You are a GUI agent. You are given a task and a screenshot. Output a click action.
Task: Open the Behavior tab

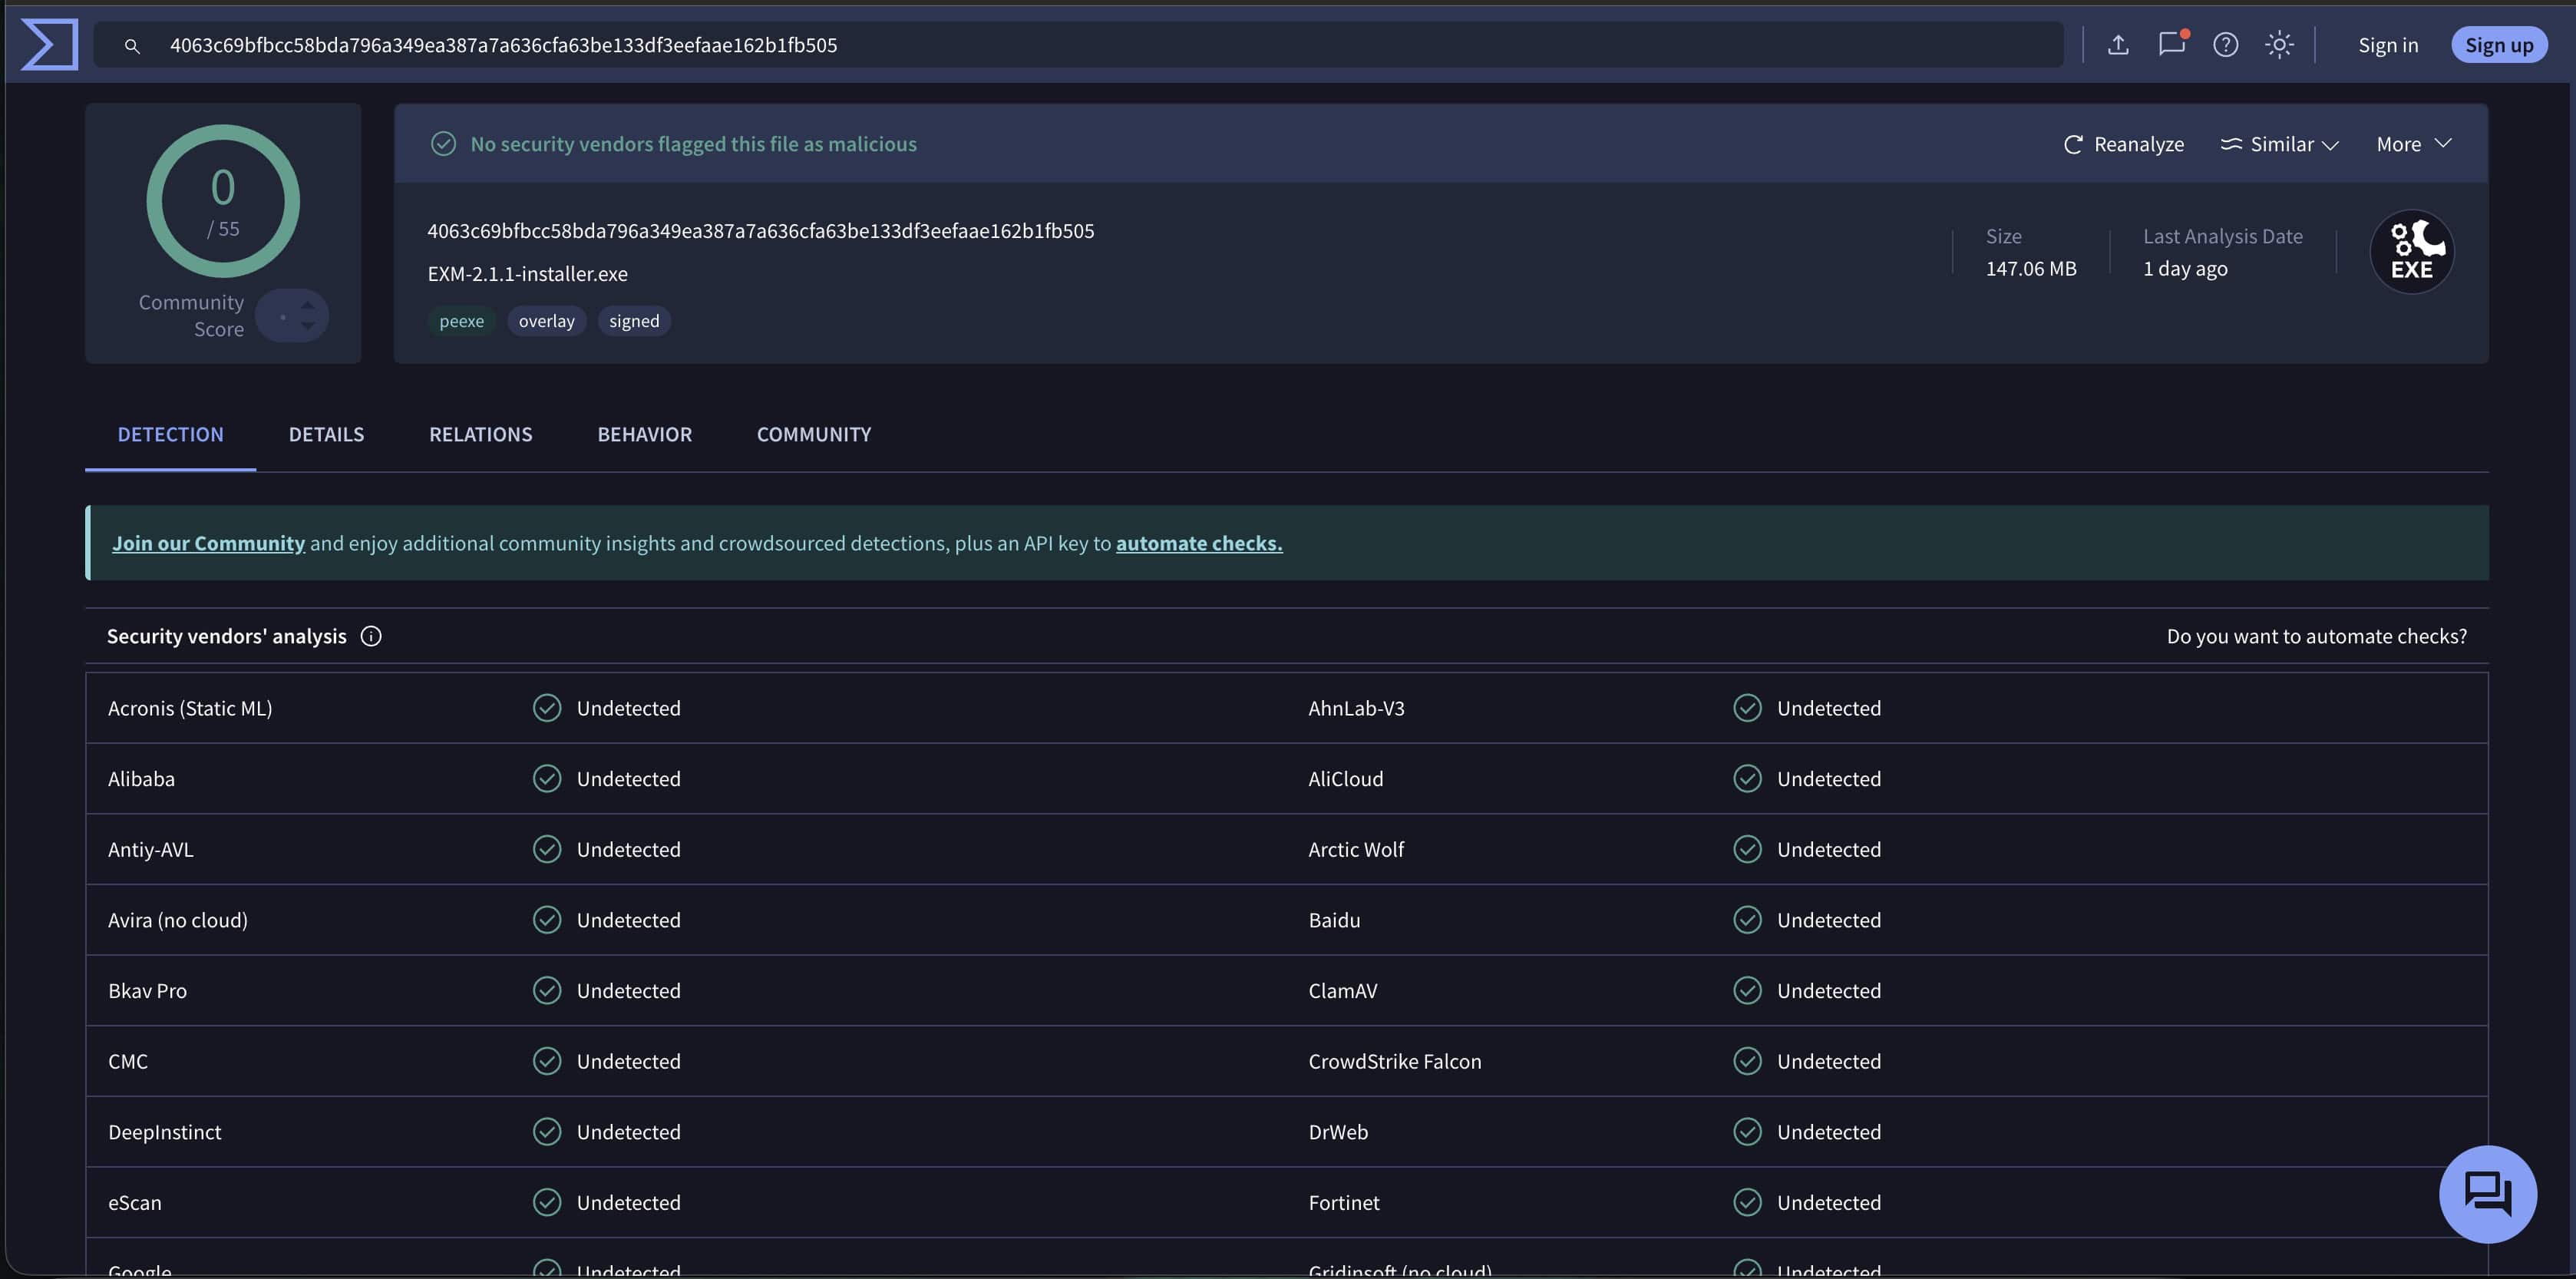tap(645, 434)
